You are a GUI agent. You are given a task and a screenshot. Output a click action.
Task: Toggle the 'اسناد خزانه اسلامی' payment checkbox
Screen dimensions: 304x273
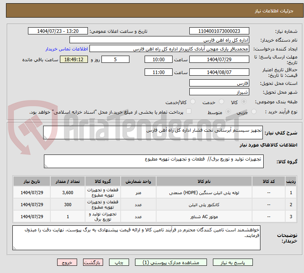pyautogui.click(x=189, y=111)
